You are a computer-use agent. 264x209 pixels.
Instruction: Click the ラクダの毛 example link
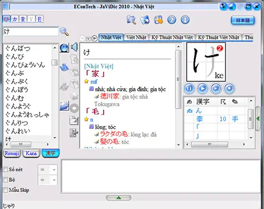click(114, 134)
